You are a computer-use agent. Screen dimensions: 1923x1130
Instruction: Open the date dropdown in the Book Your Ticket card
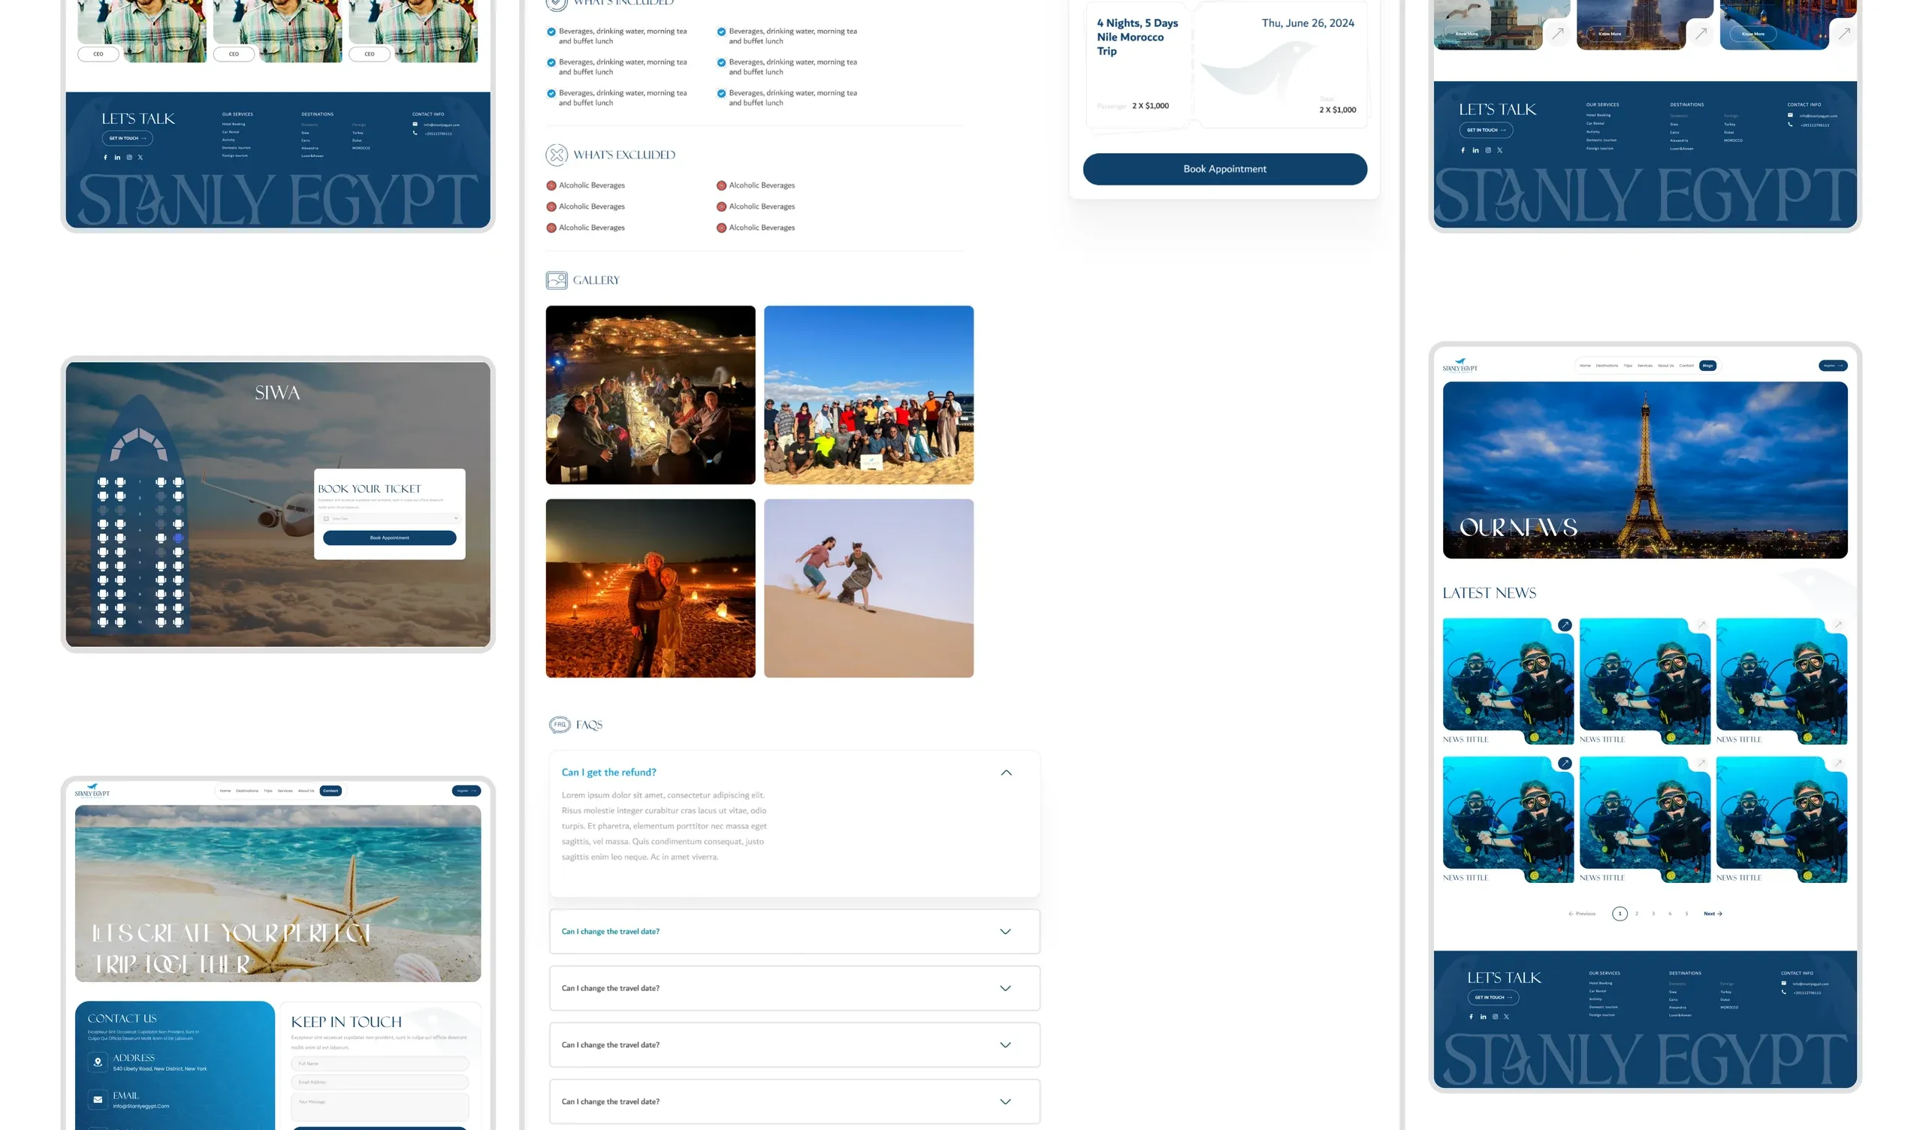pos(389,518)
